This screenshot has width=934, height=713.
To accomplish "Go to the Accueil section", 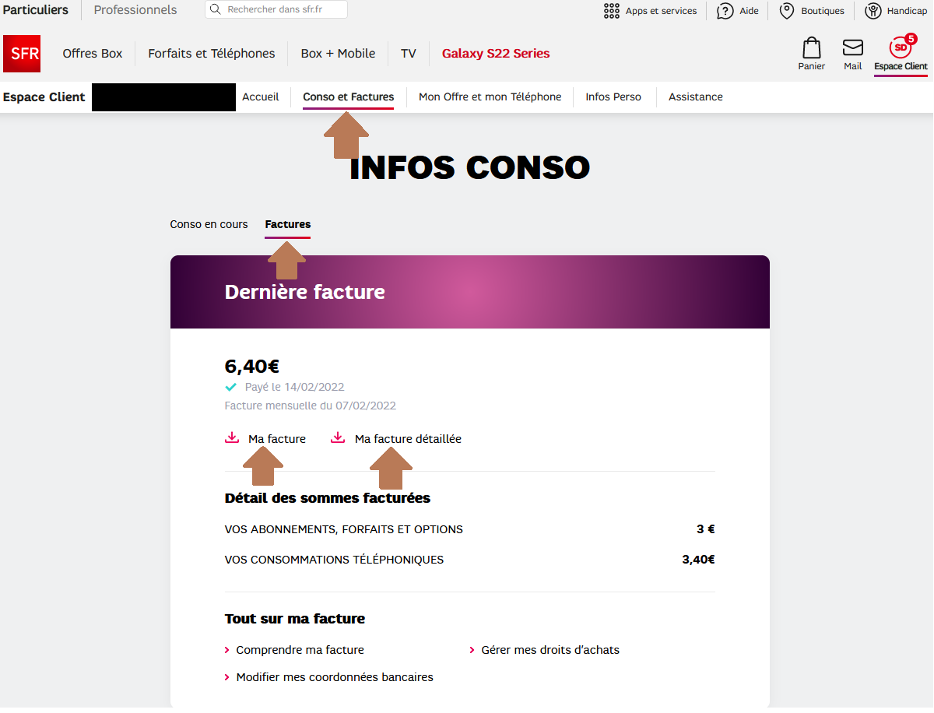I will pos(261,97).
